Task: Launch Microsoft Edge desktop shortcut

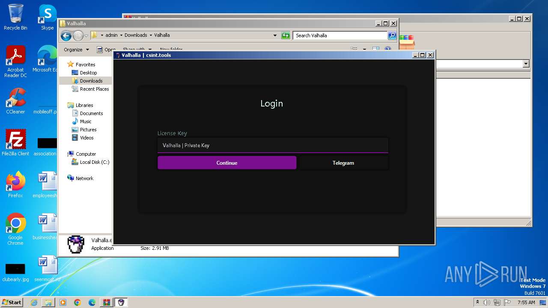Action: click(46, 59)
